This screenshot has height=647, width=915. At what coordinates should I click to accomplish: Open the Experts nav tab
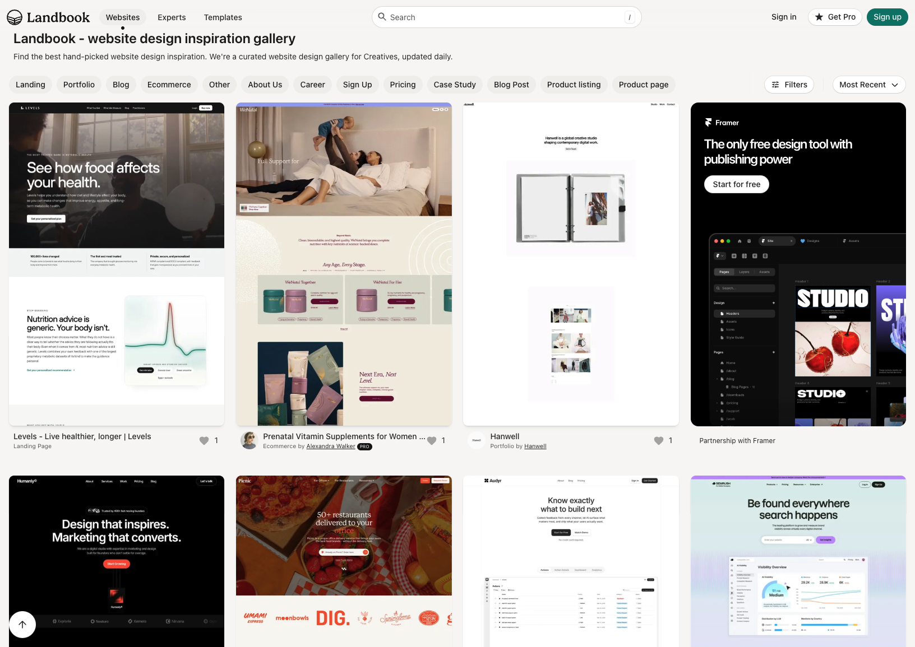click(172, 17)
